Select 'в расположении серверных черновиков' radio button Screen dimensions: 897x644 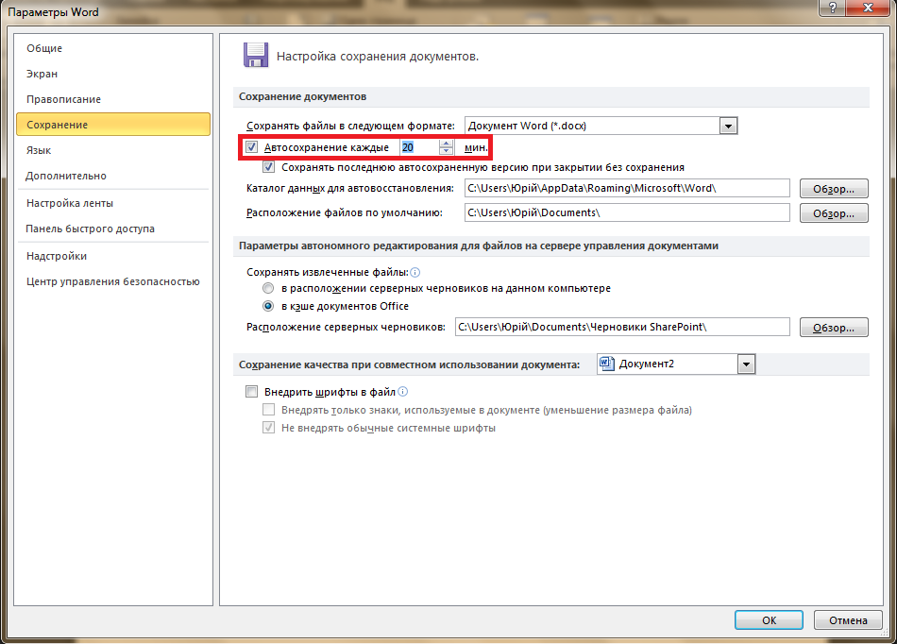tap(268, 288)
